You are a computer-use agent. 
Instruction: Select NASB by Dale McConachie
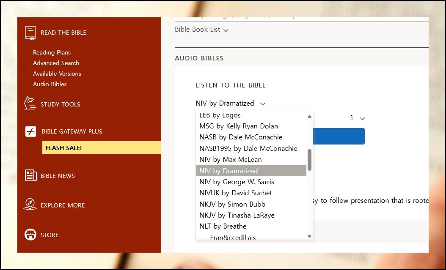[x=251, y=137]
